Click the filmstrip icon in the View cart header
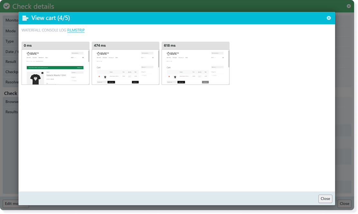Viewport: 358px width, 214px height. [x=25, y=18]
